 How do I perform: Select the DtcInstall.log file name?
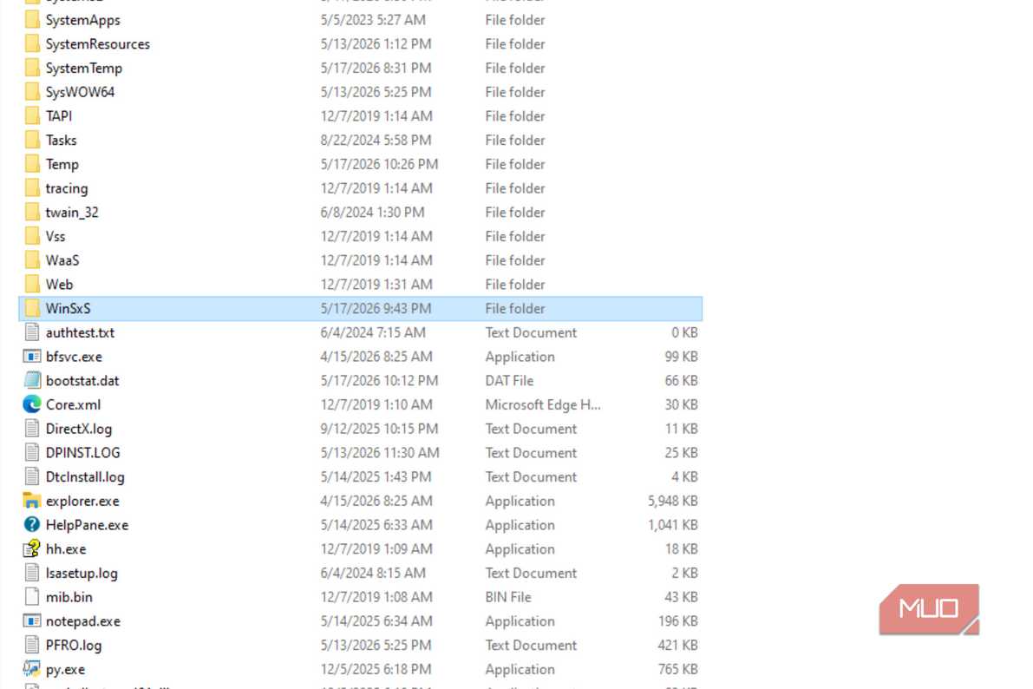click(x=85, y=476)
